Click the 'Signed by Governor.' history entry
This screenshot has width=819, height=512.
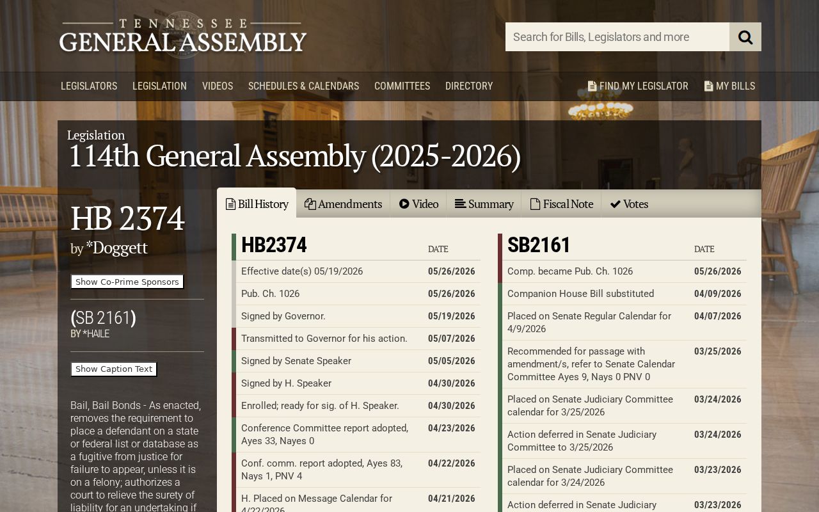[356, 316]
